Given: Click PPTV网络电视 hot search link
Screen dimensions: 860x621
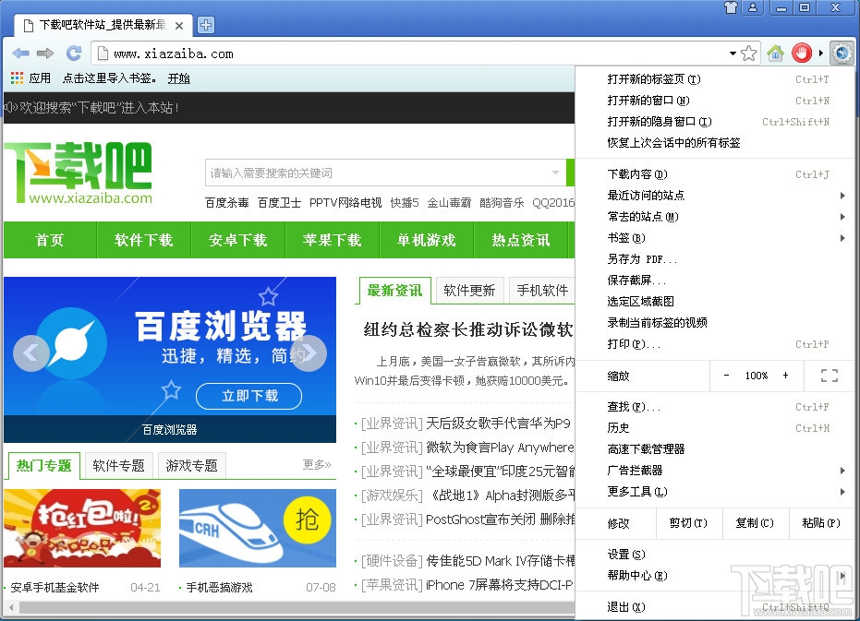Looking at the screenshot, I should pyautogui.click(x=345, y=203).
